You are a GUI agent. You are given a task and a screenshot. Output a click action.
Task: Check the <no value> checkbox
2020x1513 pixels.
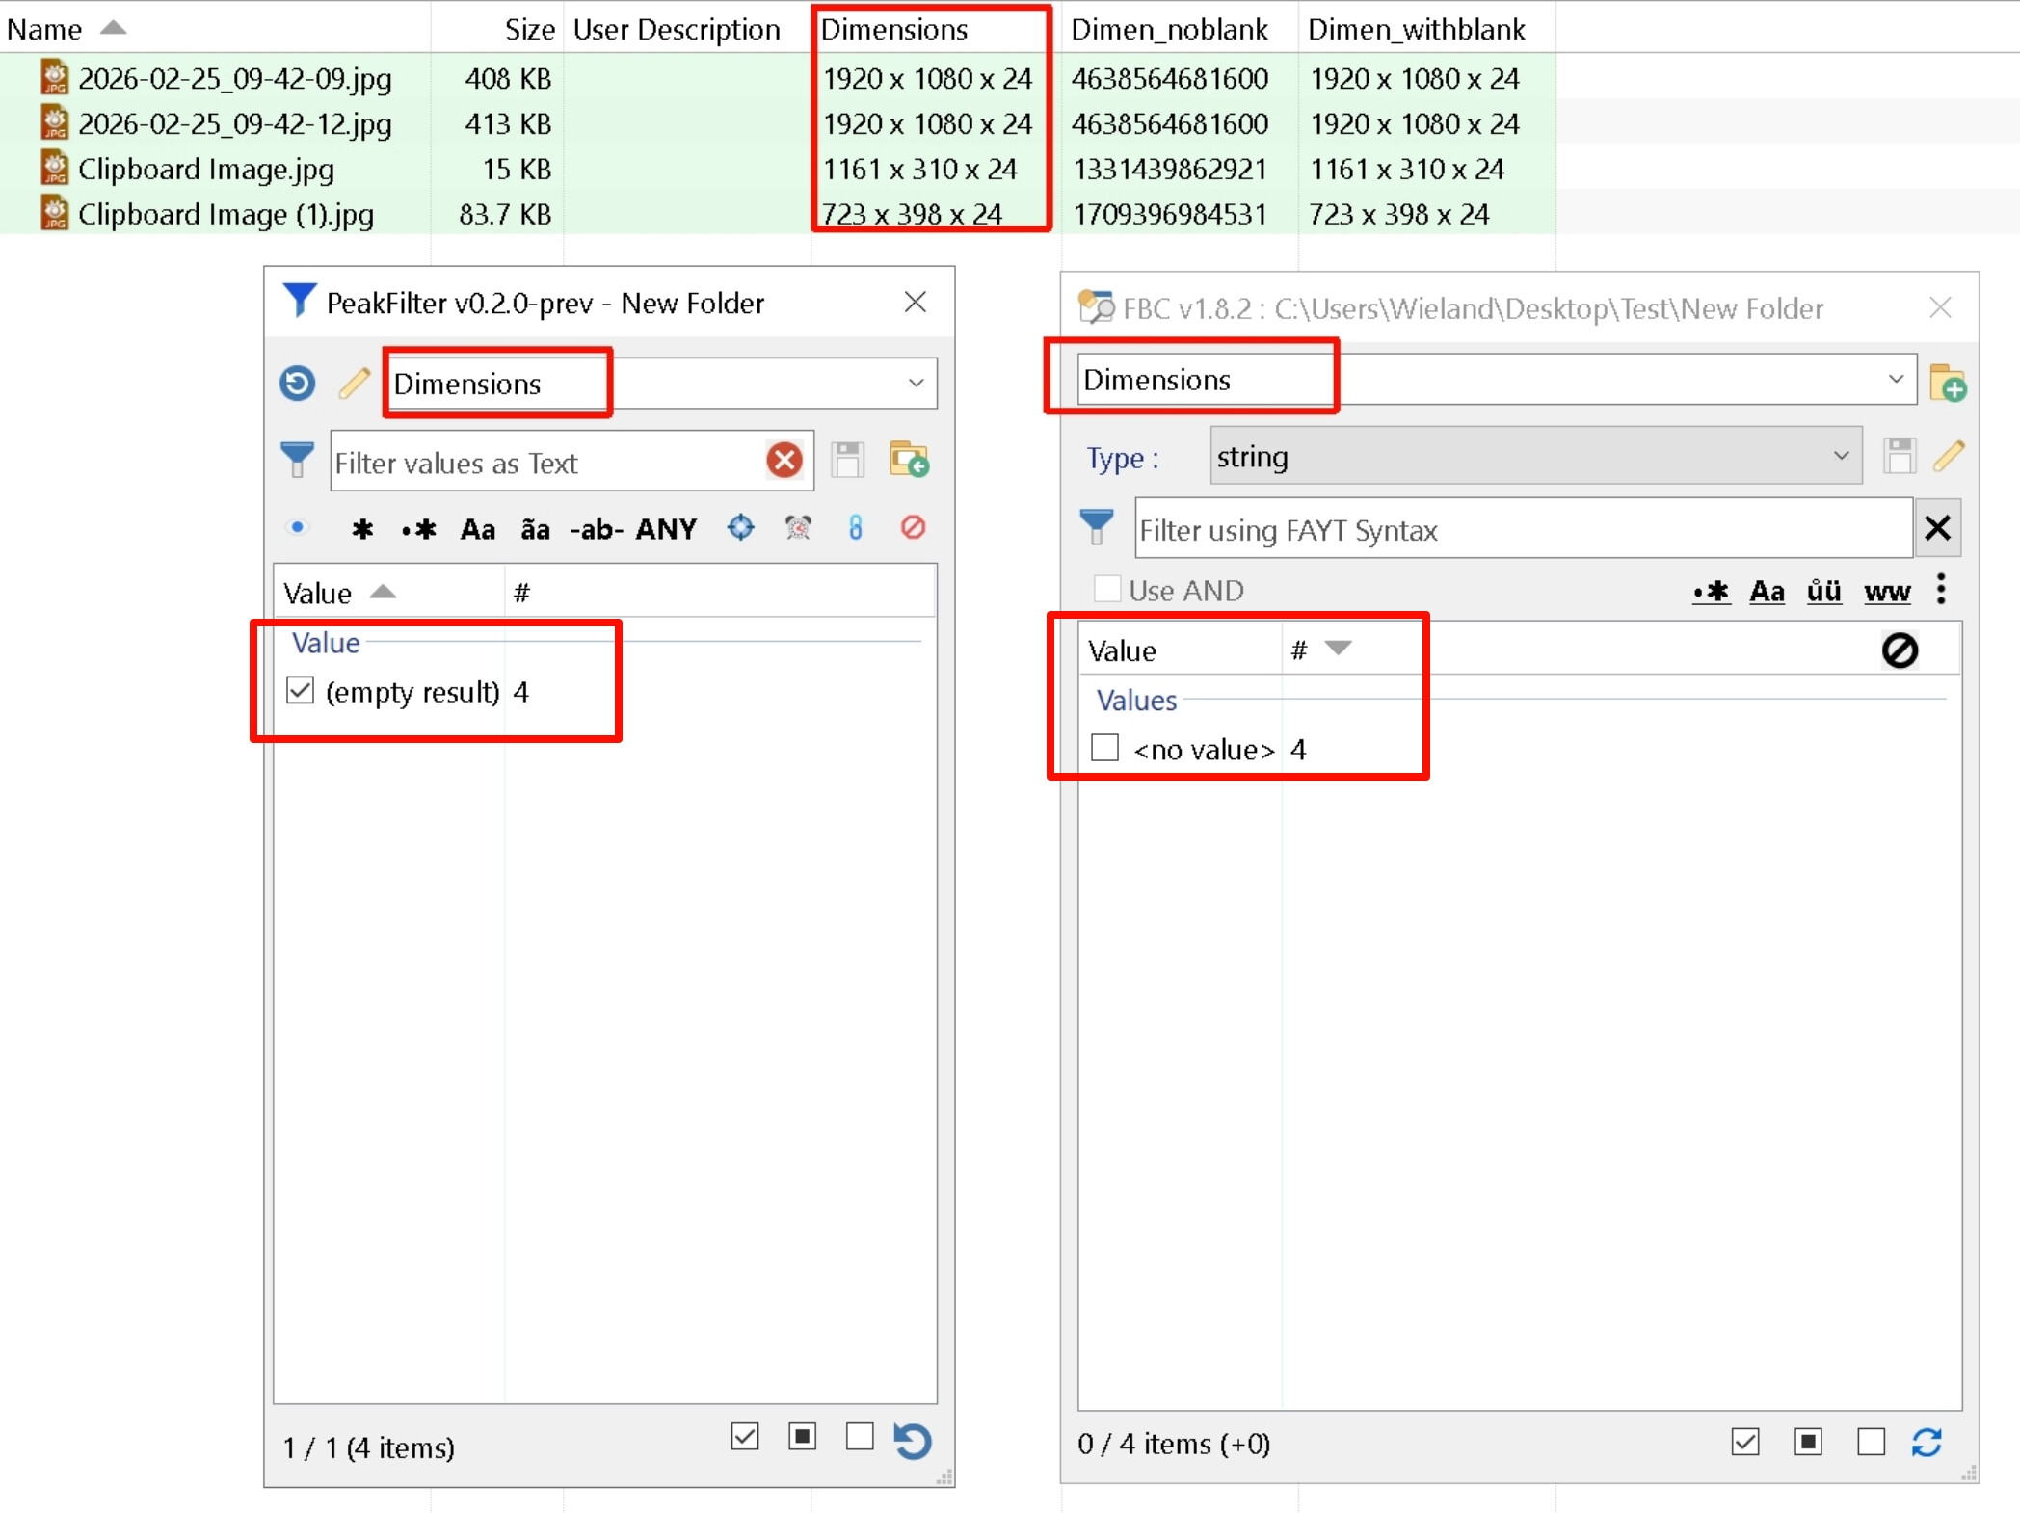(x=1104, y=748)
